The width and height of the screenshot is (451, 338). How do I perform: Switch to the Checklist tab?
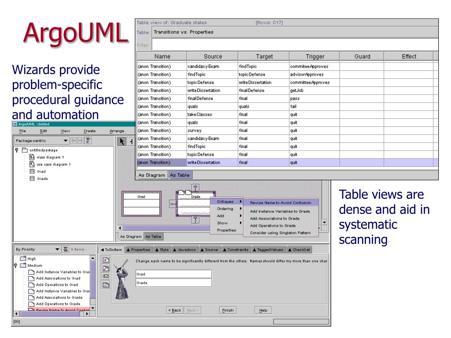click(299, 250)
